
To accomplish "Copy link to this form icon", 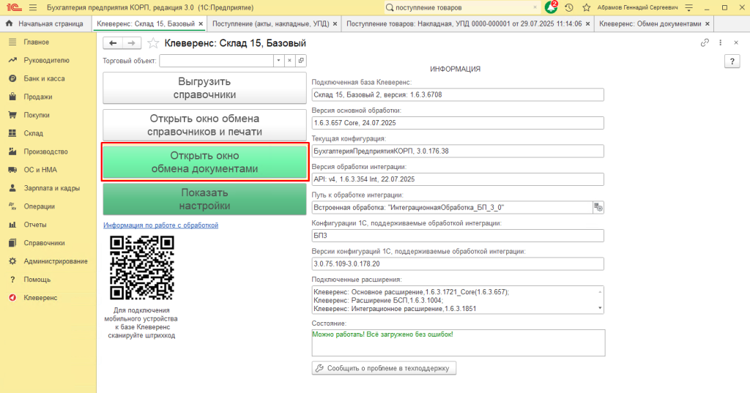I will click(705, 43).
